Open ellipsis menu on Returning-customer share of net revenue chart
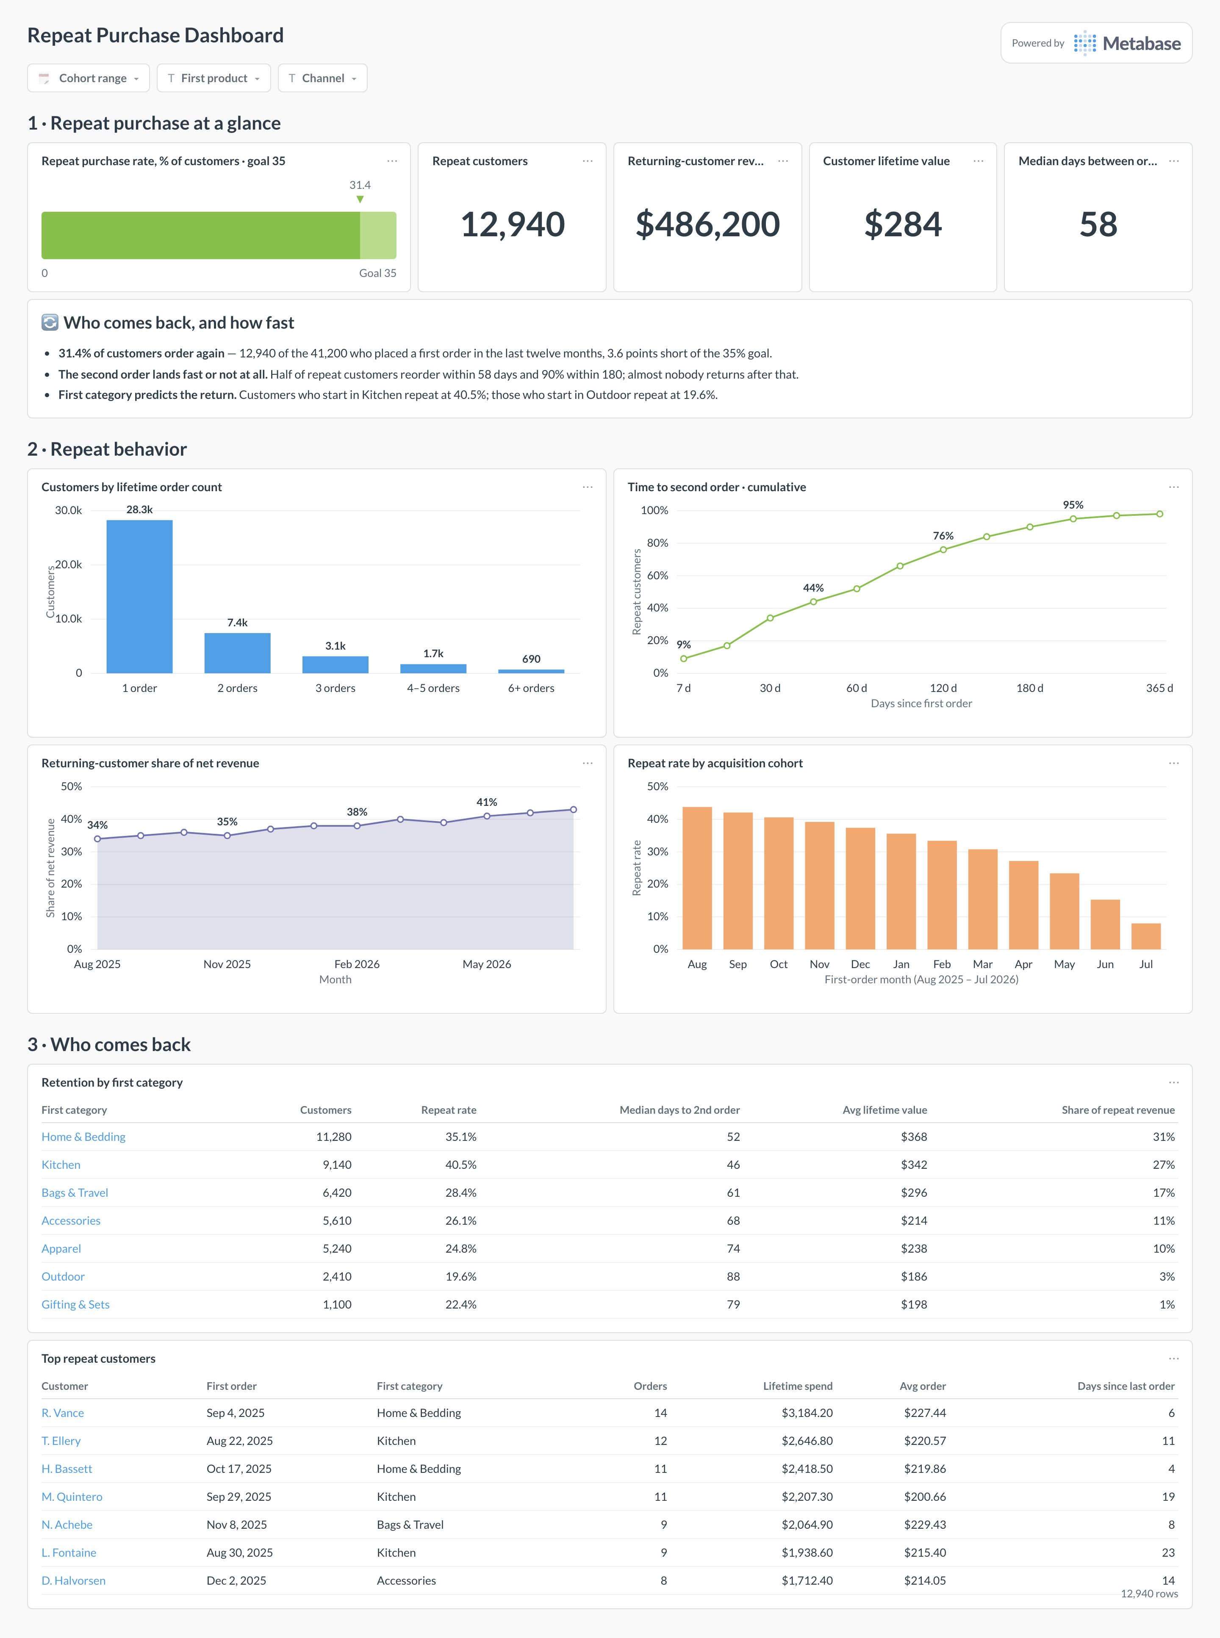1220x1638 pixels. pos(588,763)
